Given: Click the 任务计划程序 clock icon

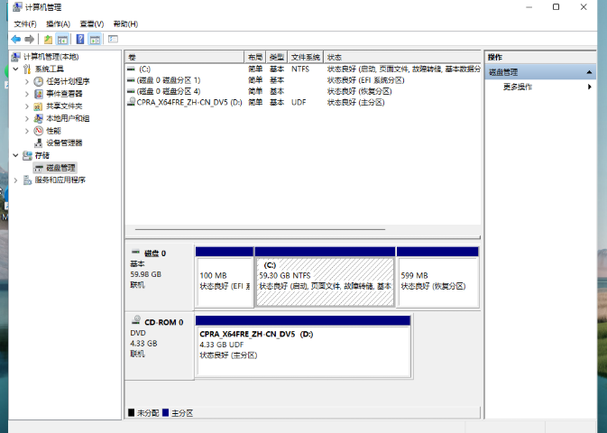Looking at the screenshot, I should click(x=39, y=81).
